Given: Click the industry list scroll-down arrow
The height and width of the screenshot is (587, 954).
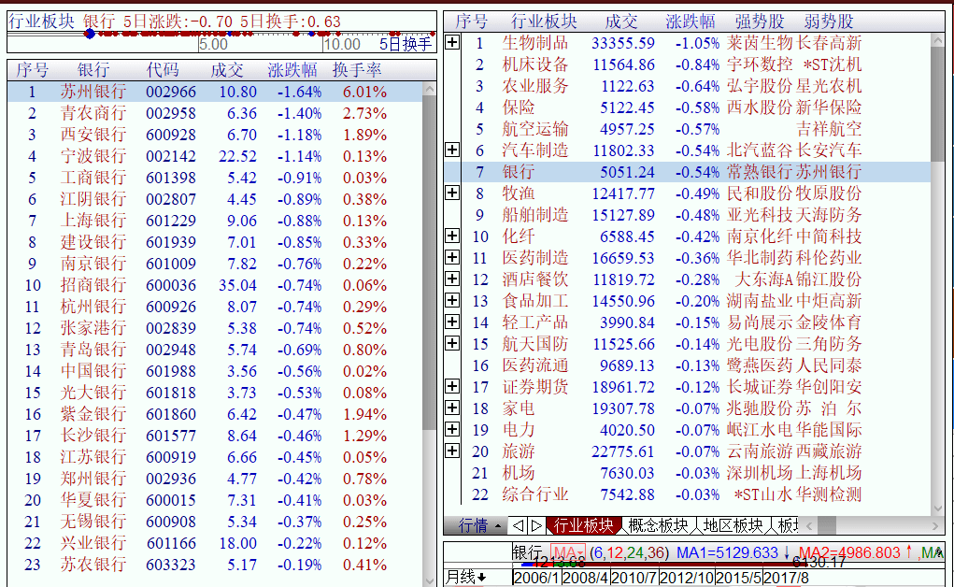Looking at the screenshot, I should tap(937, 508).
